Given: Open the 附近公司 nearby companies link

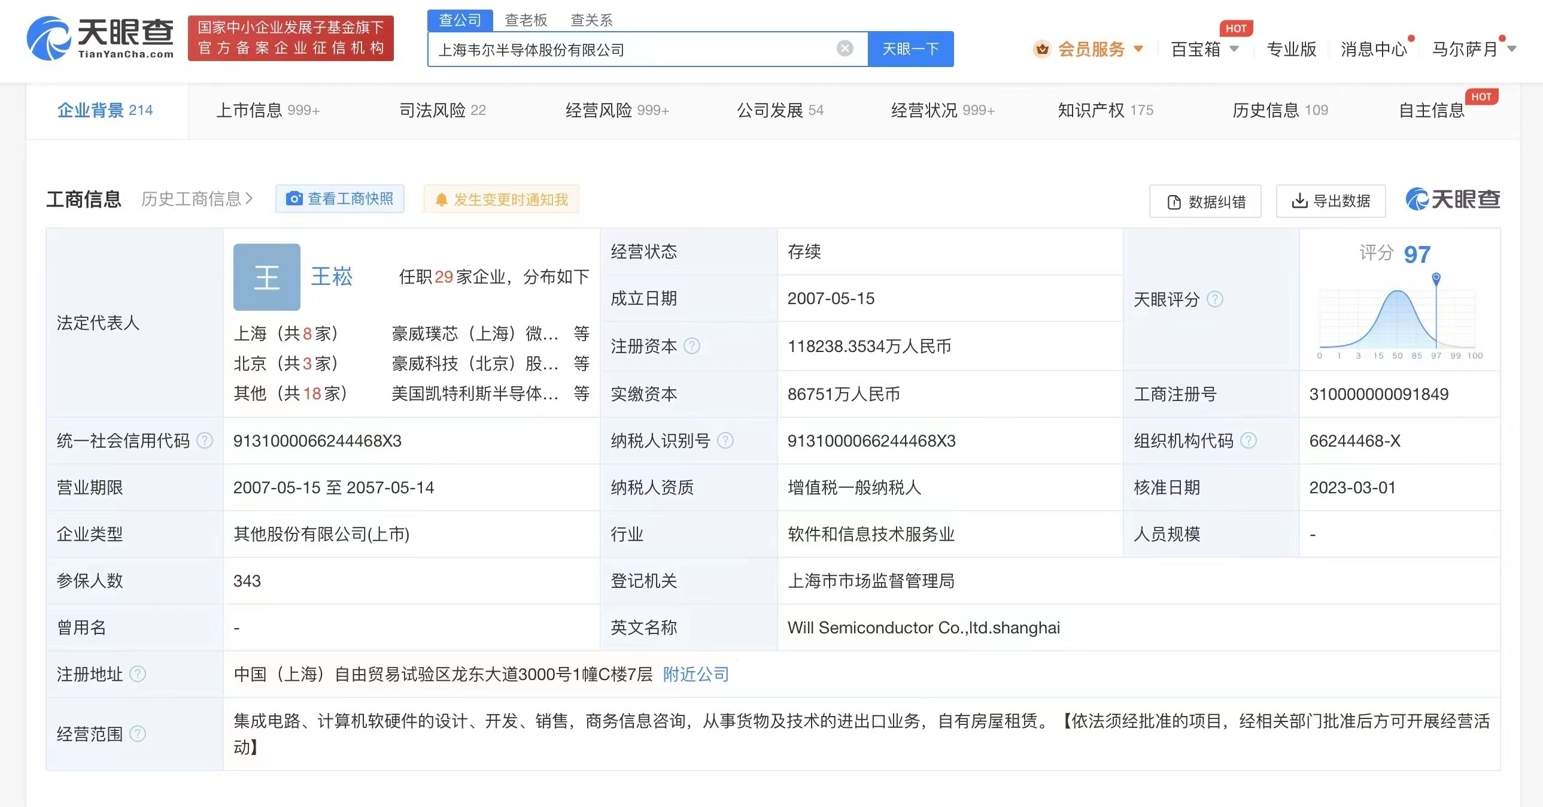Looking at the screenshot, I should click(x=695, y=674).
